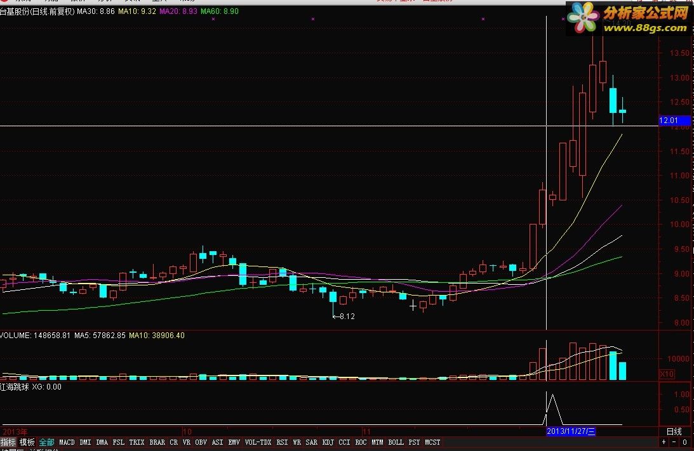Switch to the MCST indicator tab
Screen dimensions: 694x451
tap(432, 442)
